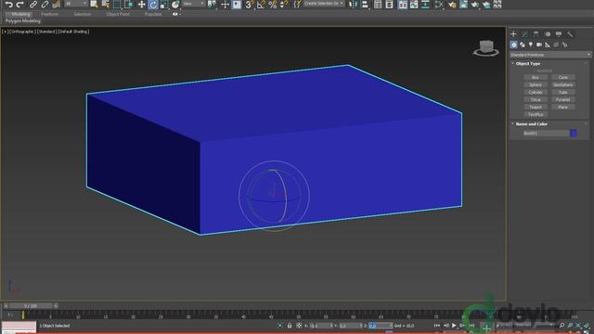Click the Mirror tool icon
The width and height of the screenshot is (594, 334).
point(353,5)
